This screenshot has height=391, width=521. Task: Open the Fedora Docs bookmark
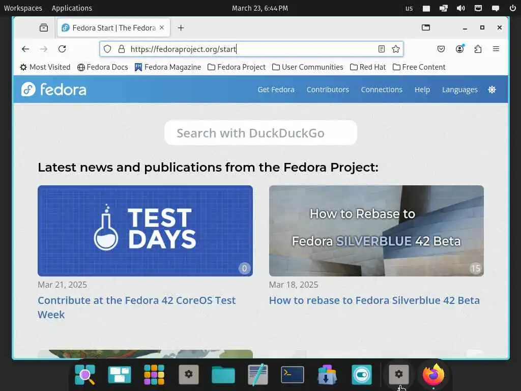click(103, 67)
